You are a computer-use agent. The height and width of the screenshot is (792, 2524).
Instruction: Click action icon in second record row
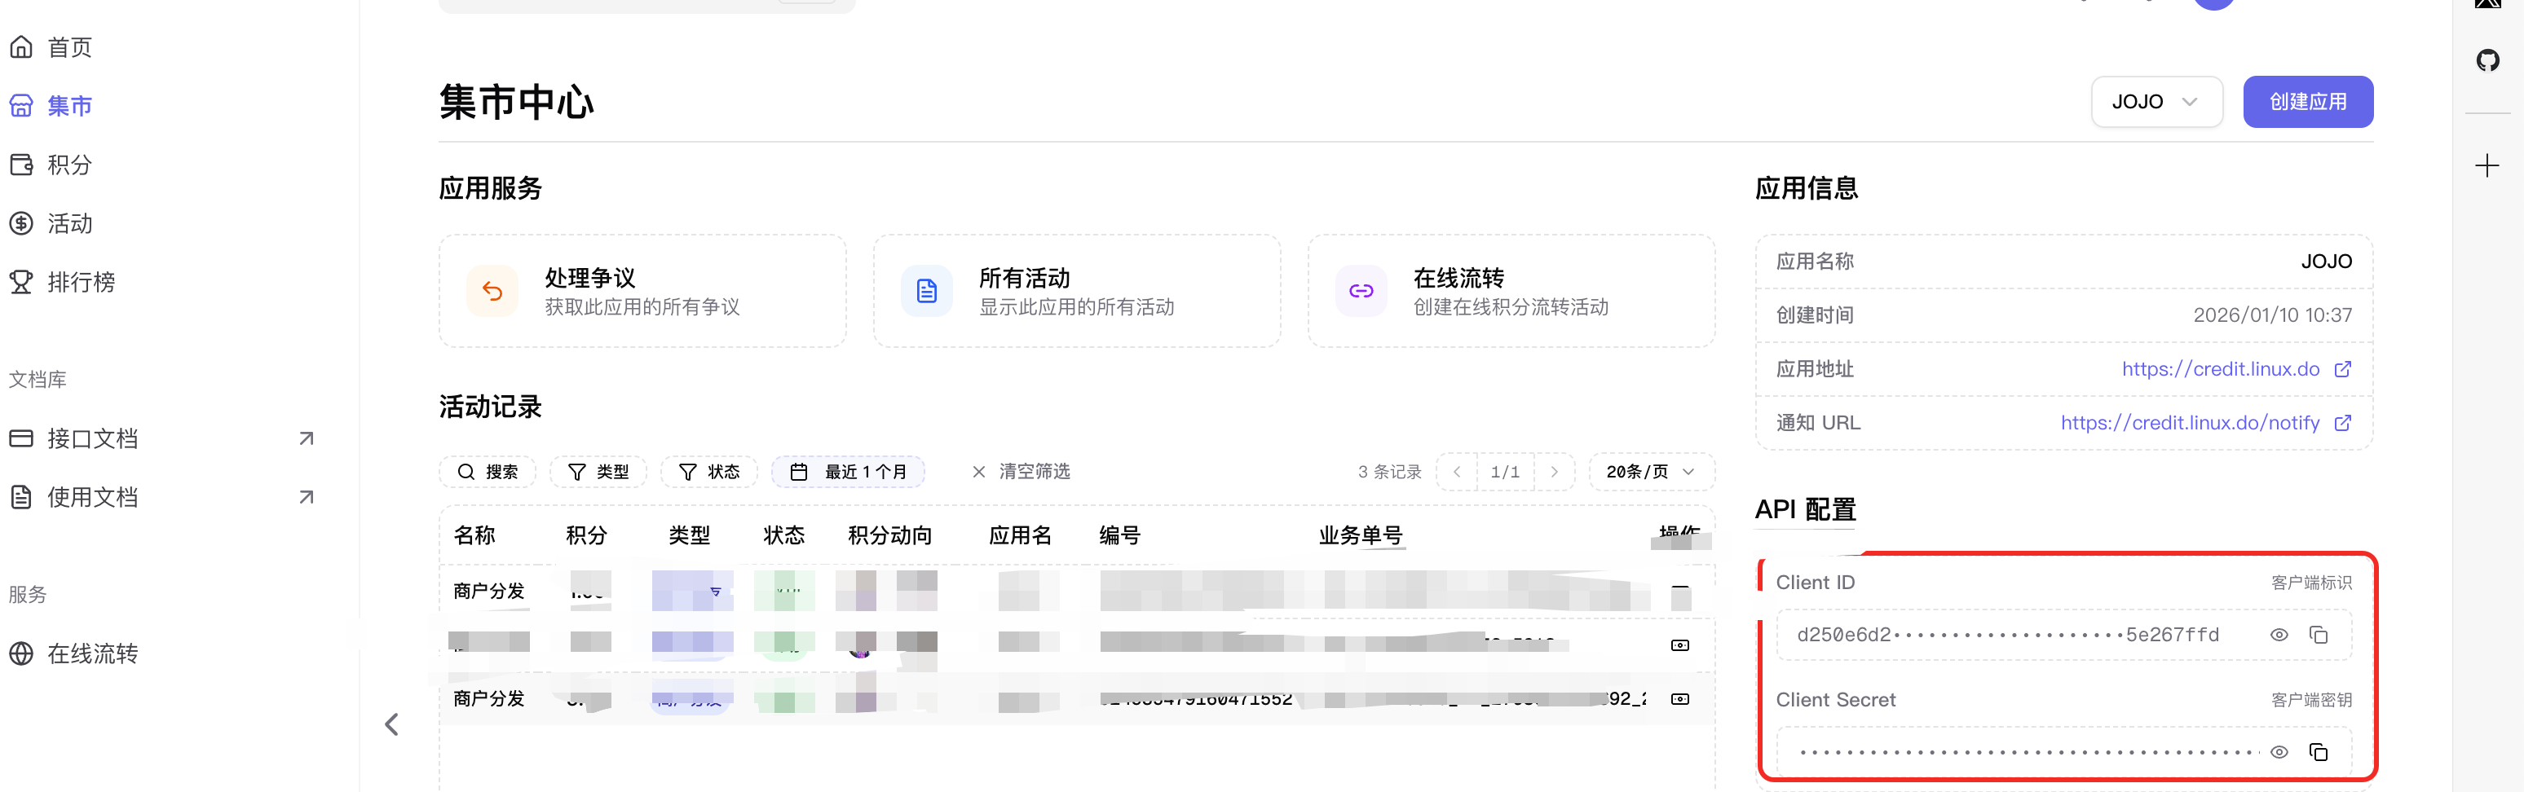1679,645
